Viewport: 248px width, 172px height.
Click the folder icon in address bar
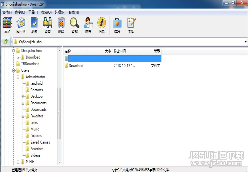tap(15, 42)
